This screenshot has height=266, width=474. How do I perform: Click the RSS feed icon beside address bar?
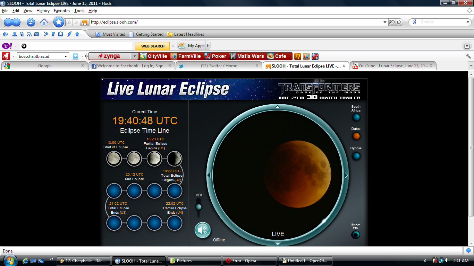[x=76, y=23]
